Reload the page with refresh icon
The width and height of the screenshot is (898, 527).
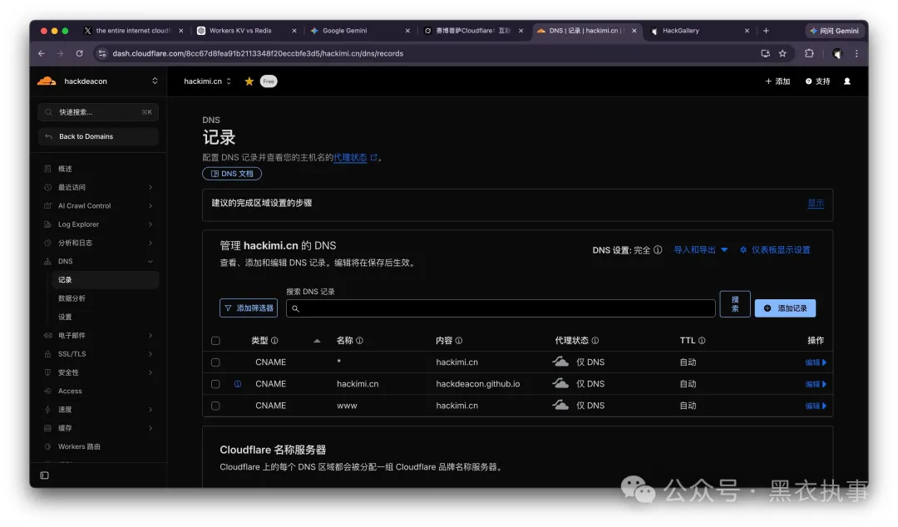pyautogui.click(x=79, y=53)
